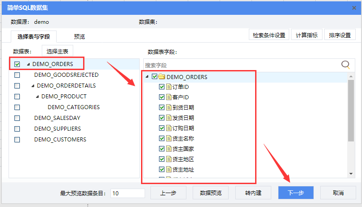Click the 到货日期 field document icon
Image resolution: width=362 pixels, height=207 pixels.
point(169,107)
